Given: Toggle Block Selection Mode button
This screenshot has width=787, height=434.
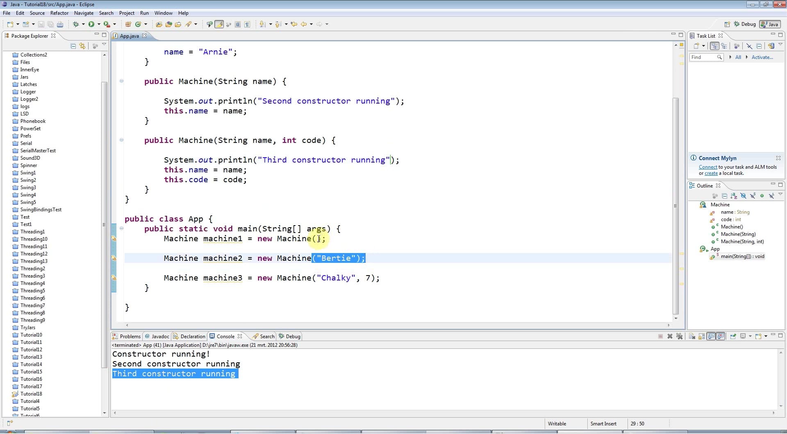Looking at the screenshot, I should pos(238,24).
